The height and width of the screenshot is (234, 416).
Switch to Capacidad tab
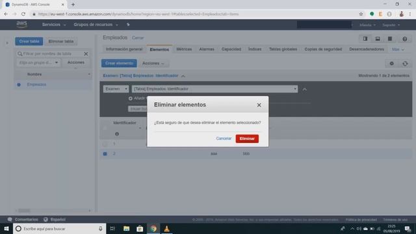point(231,49)
